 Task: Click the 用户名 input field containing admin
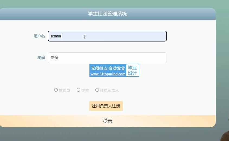click(107, 36)
